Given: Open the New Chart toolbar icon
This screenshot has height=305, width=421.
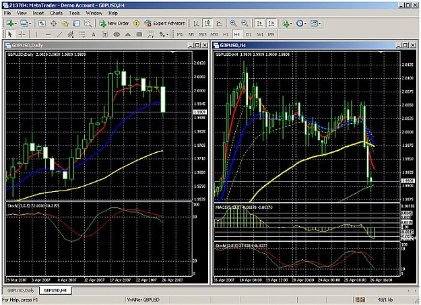Looking at the screenshot, I should [10, 24].
